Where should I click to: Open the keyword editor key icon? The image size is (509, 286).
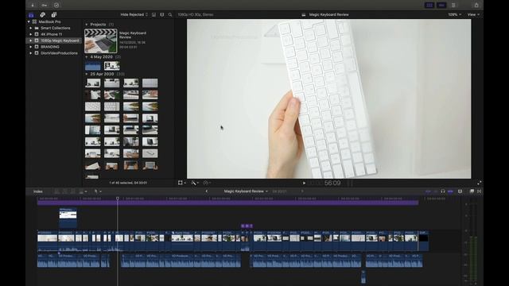45,6
